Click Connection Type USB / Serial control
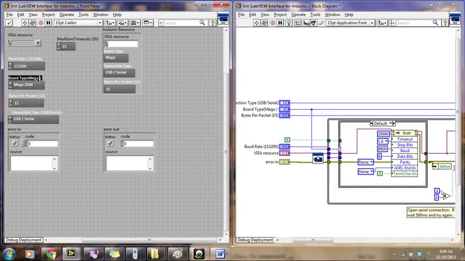 click(35, 119)
